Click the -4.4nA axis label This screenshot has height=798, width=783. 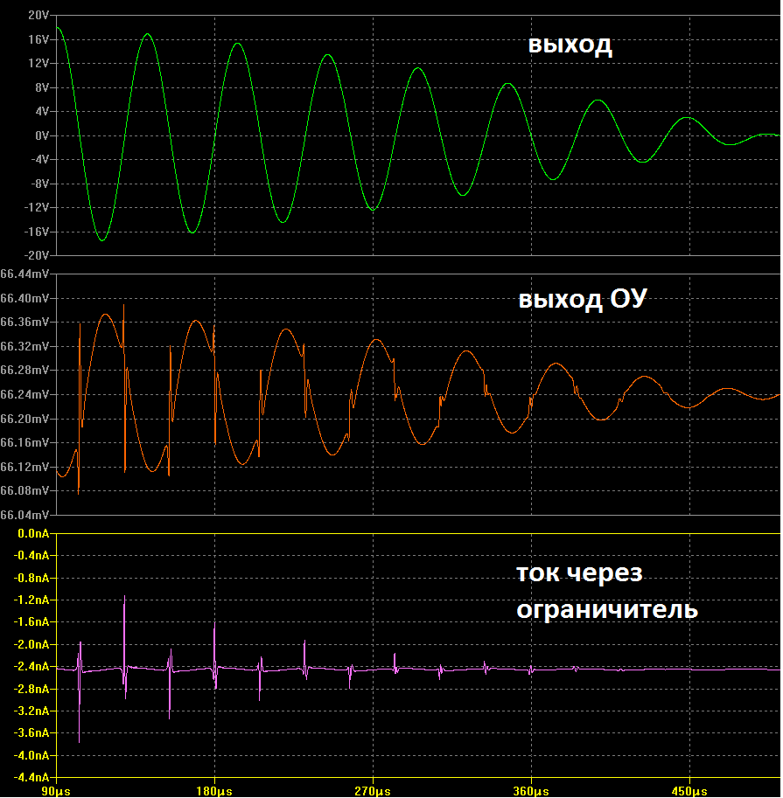(x=31, y=778)
